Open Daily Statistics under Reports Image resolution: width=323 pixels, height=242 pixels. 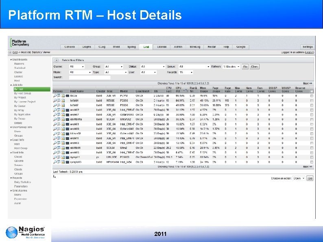coord(22,182)
